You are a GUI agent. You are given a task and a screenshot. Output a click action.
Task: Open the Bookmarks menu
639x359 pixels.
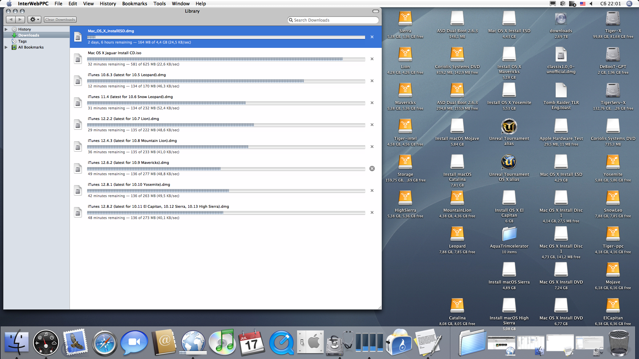134,4
